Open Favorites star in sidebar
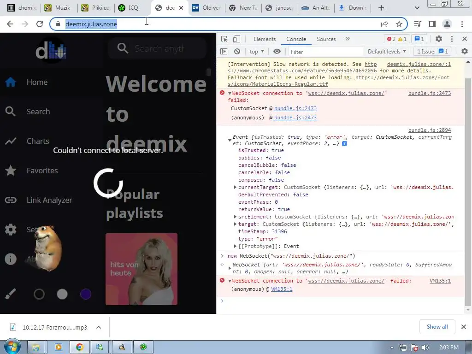 coord(11,171)
